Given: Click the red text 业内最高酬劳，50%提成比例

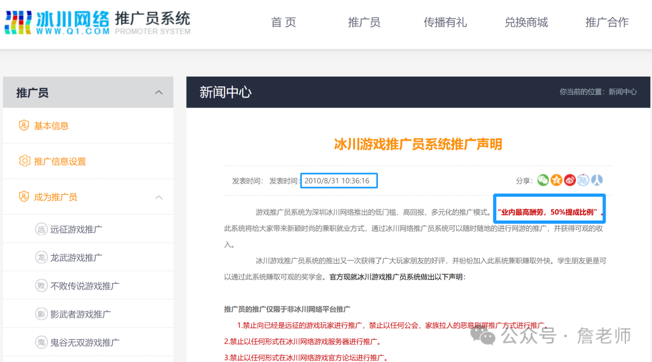Looking at the screenshot, I should click(549, 212).
